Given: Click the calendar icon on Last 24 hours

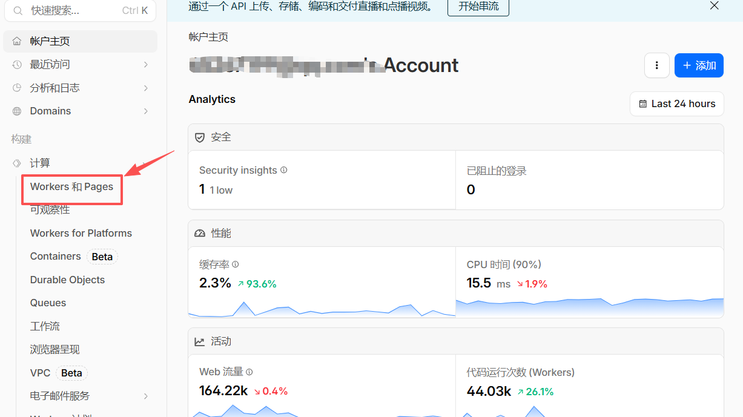Looking at the screenshot, I should (x=644, y=103).
